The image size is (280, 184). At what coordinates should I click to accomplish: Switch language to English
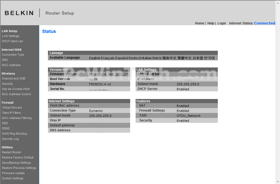click(x=95, y=58)
